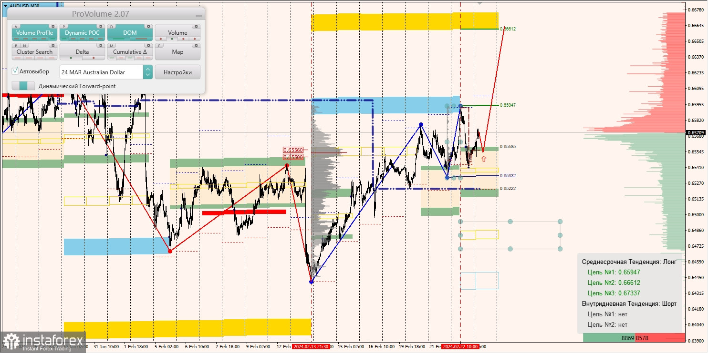Click the 0.65222 level label
This screenshot has height=353, width=708.
(x=508, y=189)
